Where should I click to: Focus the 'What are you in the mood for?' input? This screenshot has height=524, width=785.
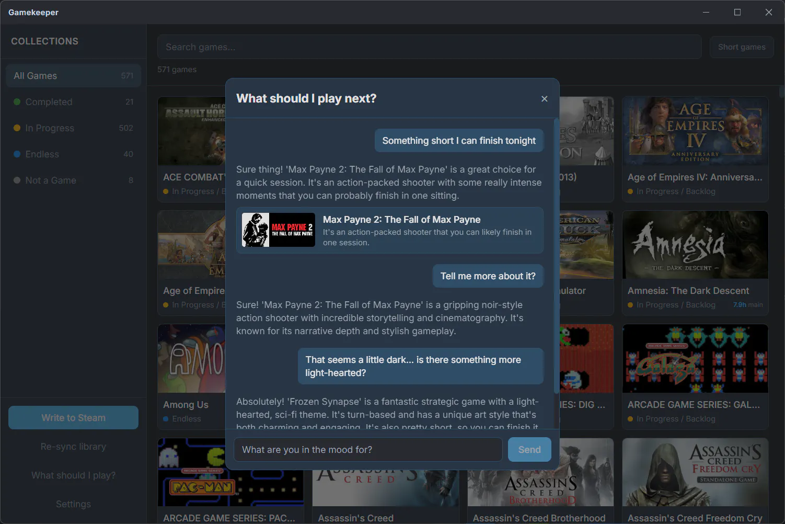tap(368, 450)
